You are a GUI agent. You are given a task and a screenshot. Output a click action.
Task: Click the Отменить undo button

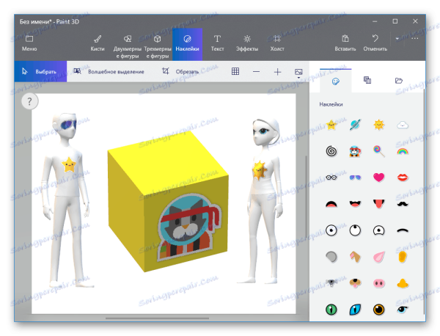tap(375, 43)
